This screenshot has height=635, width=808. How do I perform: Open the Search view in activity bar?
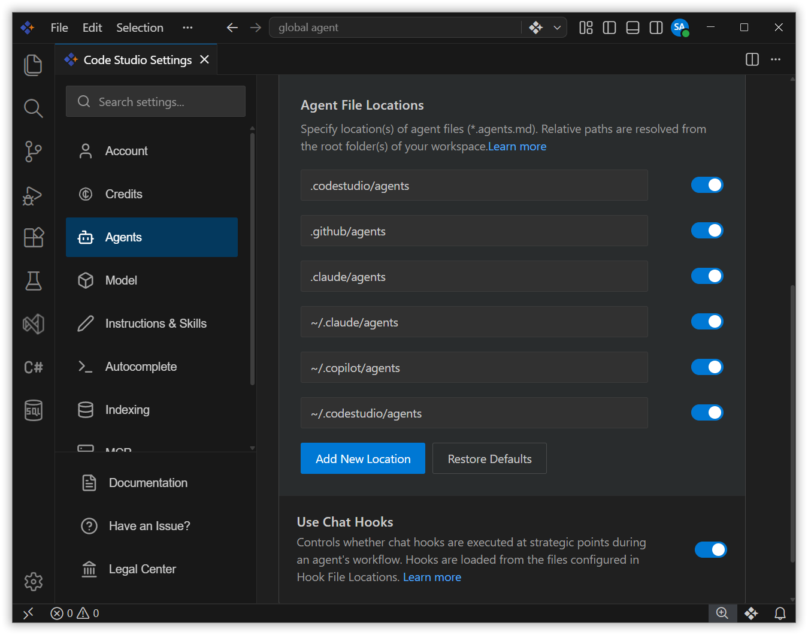click(33, 108)
